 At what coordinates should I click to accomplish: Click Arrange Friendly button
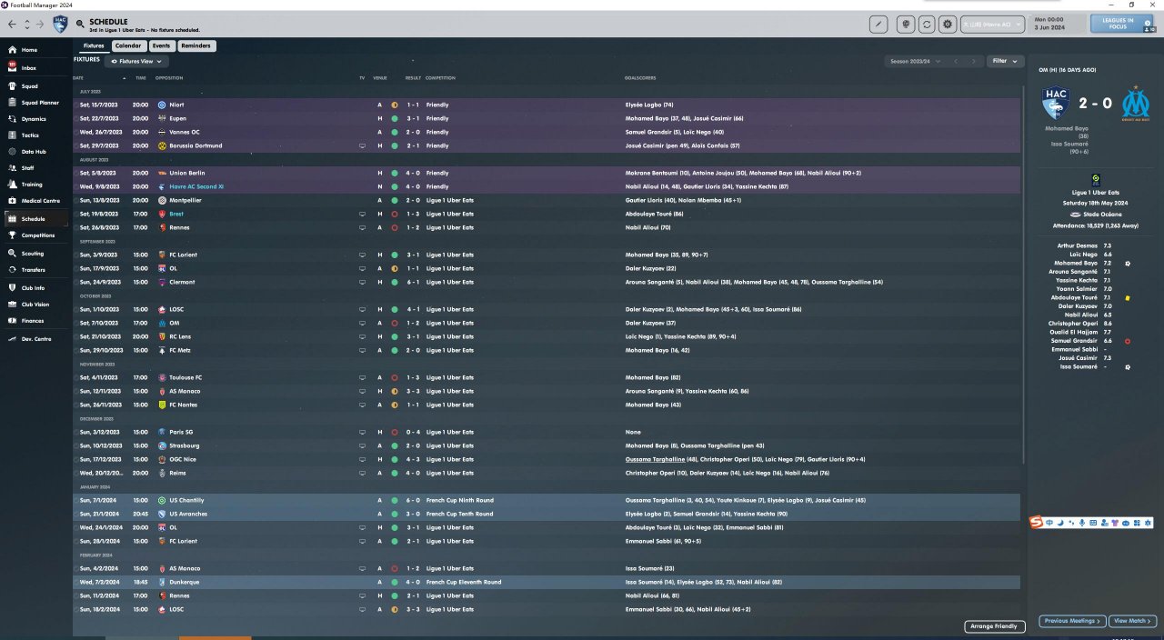[993, 626]
